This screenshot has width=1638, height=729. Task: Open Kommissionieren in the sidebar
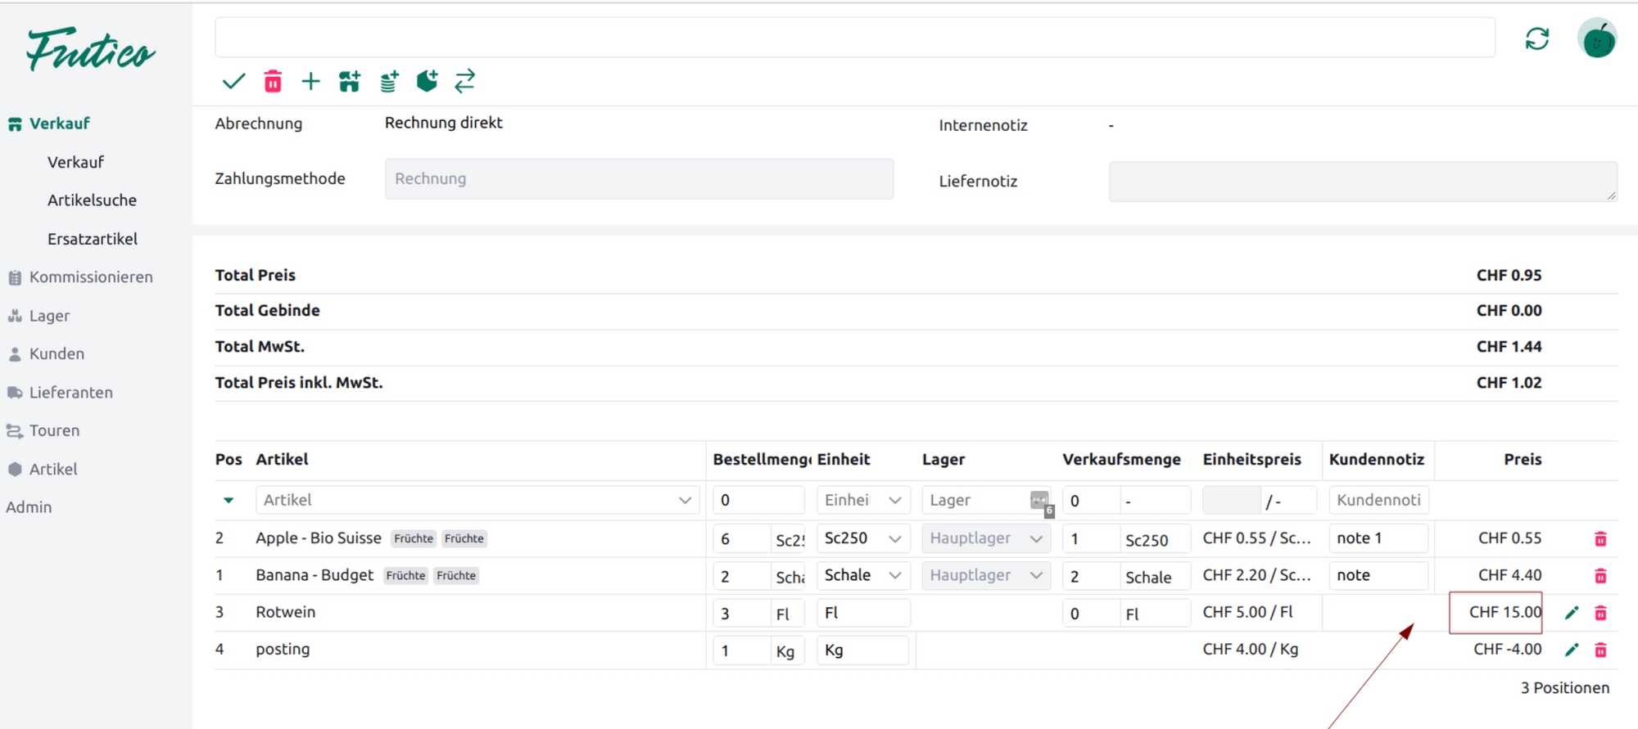91,277
